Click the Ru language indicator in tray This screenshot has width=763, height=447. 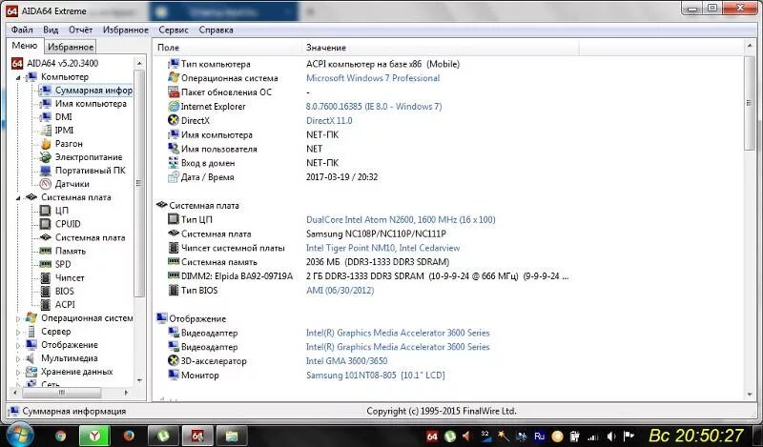pyautogui.click(x=539, y=436)
